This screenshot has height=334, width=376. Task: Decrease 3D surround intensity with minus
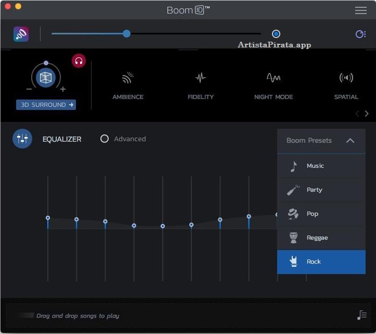coord(29,89)
